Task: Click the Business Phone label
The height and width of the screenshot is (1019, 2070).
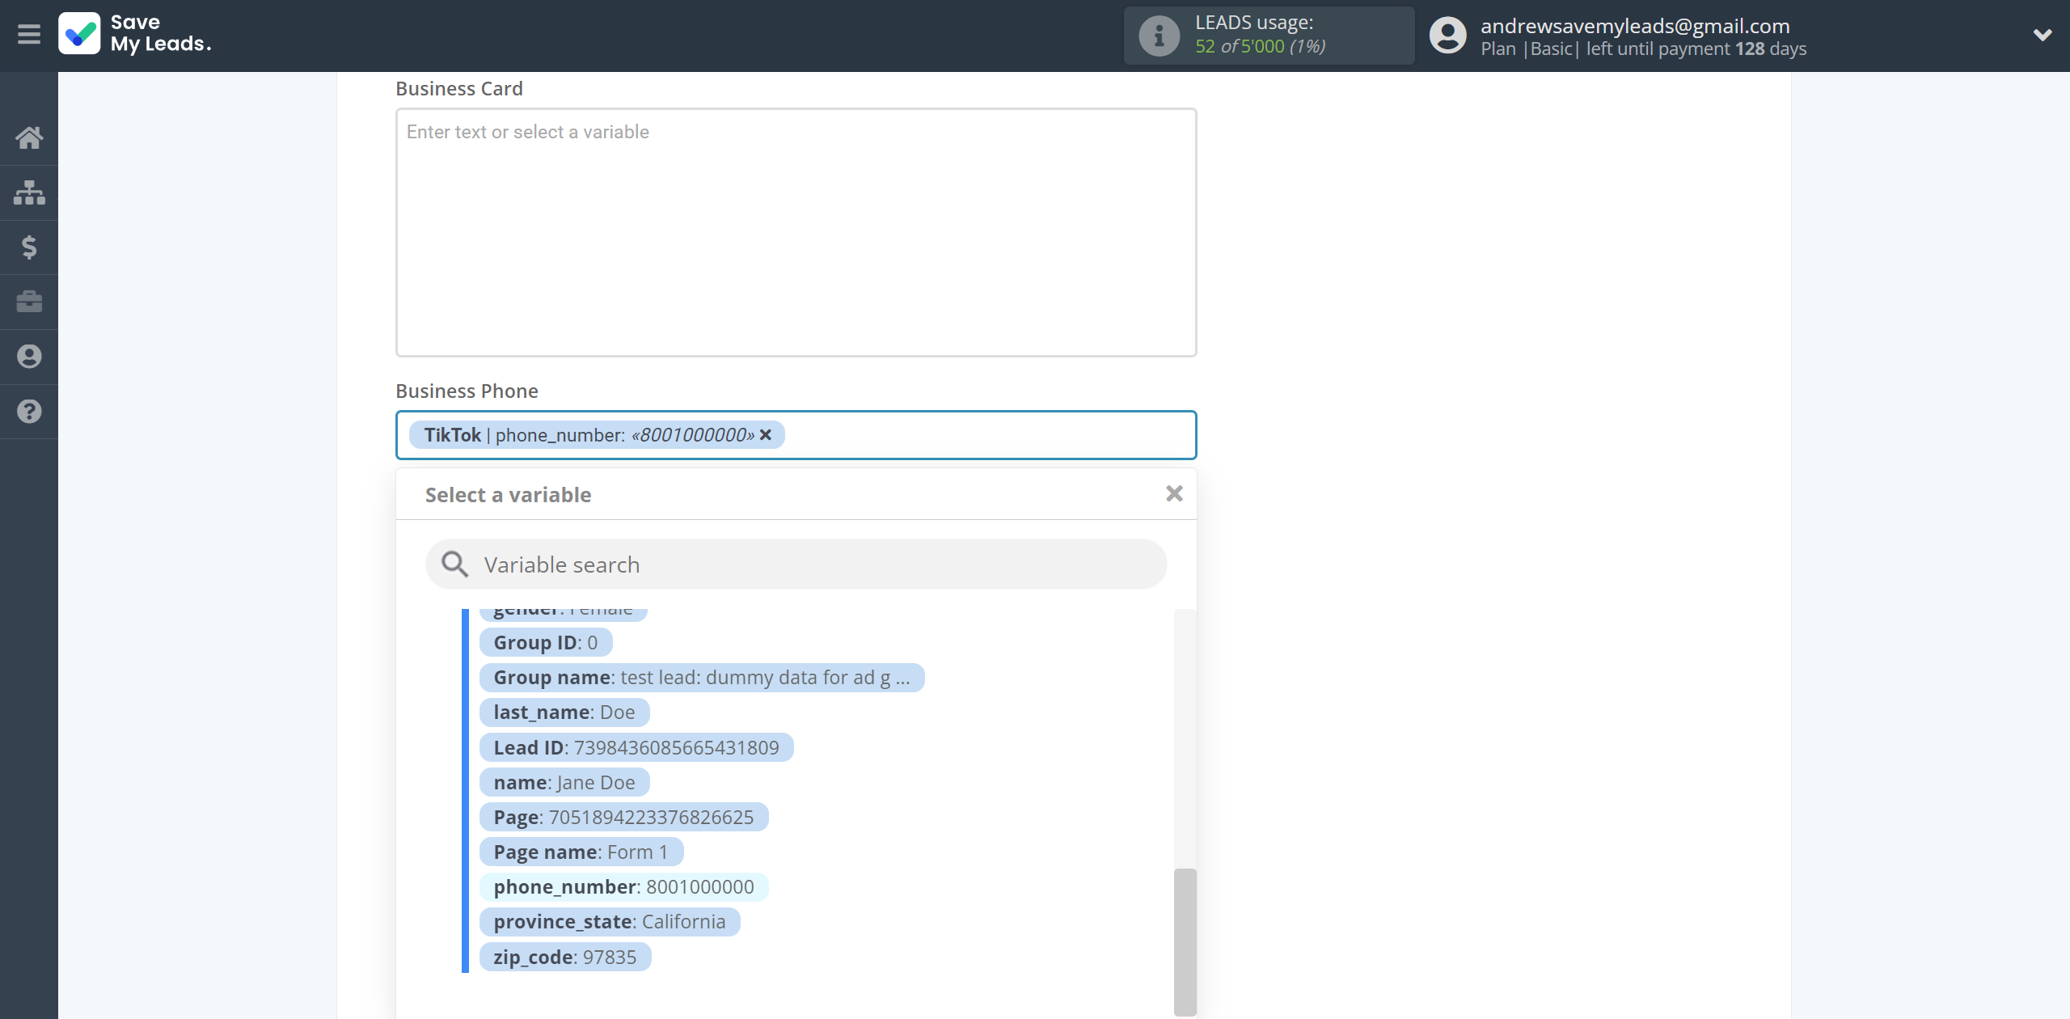Action: (467, 391)
